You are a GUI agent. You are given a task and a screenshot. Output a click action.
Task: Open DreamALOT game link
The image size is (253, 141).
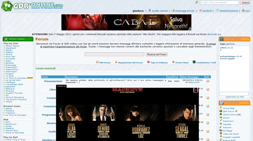pyautogui.click(x=11, y=67)
